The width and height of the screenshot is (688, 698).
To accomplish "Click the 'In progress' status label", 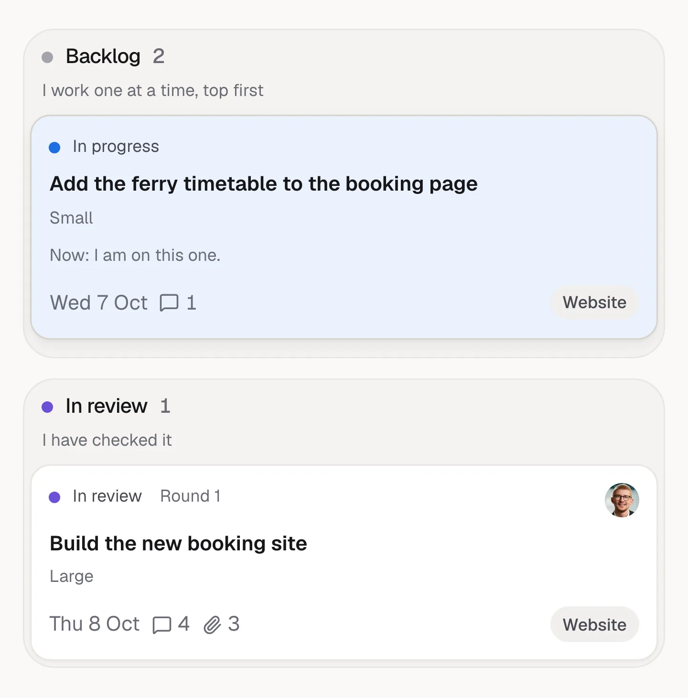I will (116, 147).
